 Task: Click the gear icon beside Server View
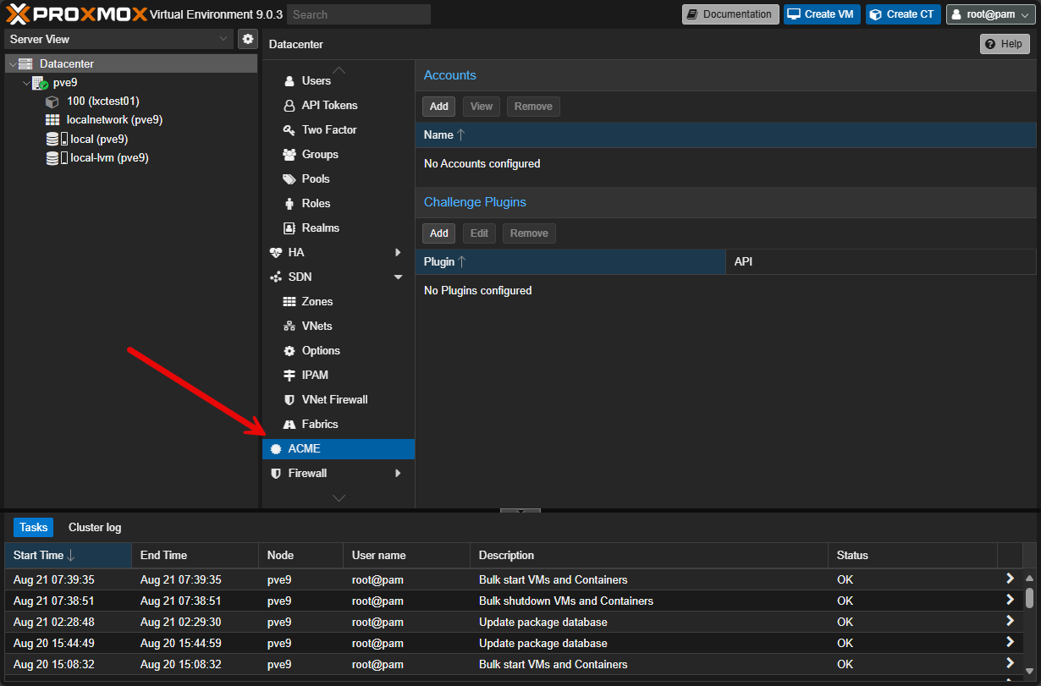tap(248, 39)
